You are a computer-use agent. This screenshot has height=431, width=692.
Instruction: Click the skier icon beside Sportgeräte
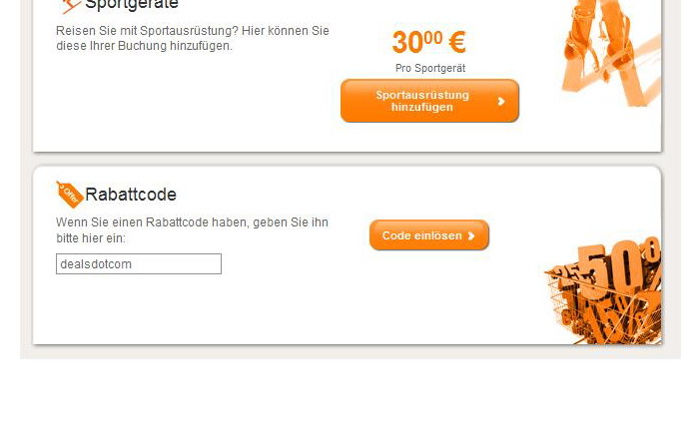(x=71, y=6)
